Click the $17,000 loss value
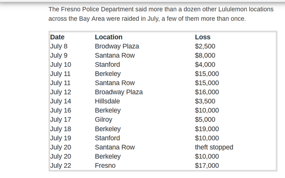 tap(207, 166)
